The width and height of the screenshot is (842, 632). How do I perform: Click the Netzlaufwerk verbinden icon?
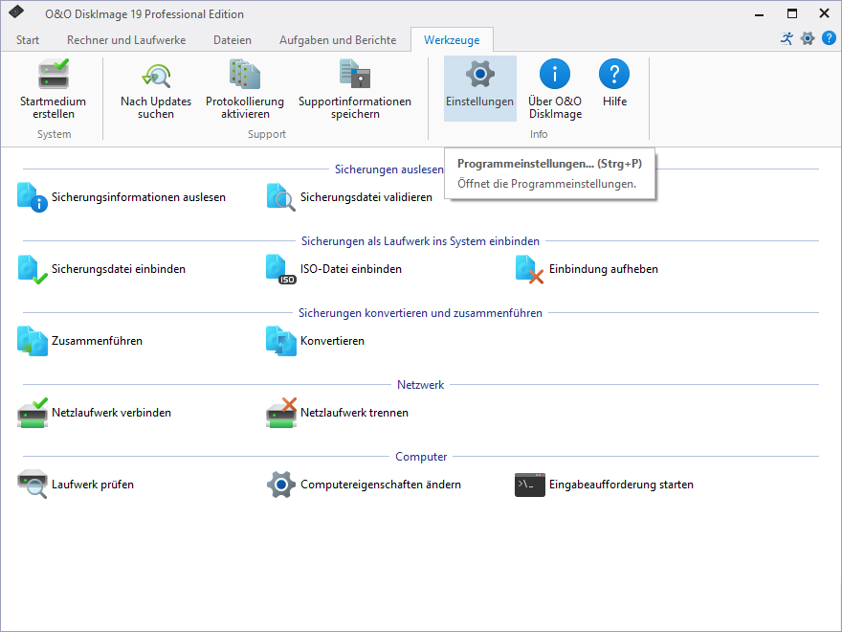[x=33, y=413]
